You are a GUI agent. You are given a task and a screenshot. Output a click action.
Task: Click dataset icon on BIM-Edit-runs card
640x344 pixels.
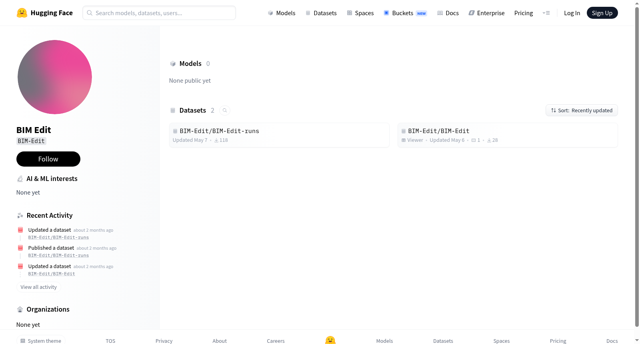175,131
